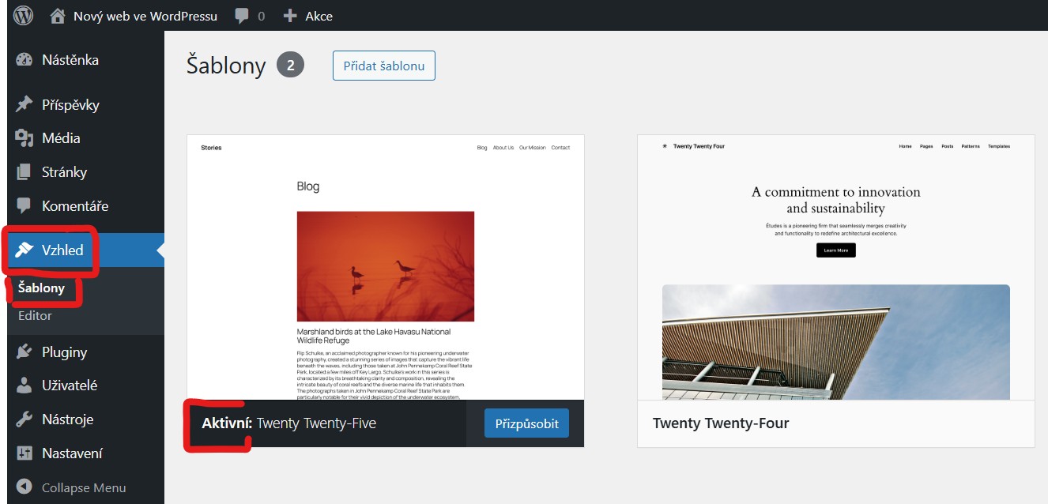This screenshot has height=504, width=1048.
Task: Click the pushpin icon for Příspěvky
Action: tap(25, 105)
